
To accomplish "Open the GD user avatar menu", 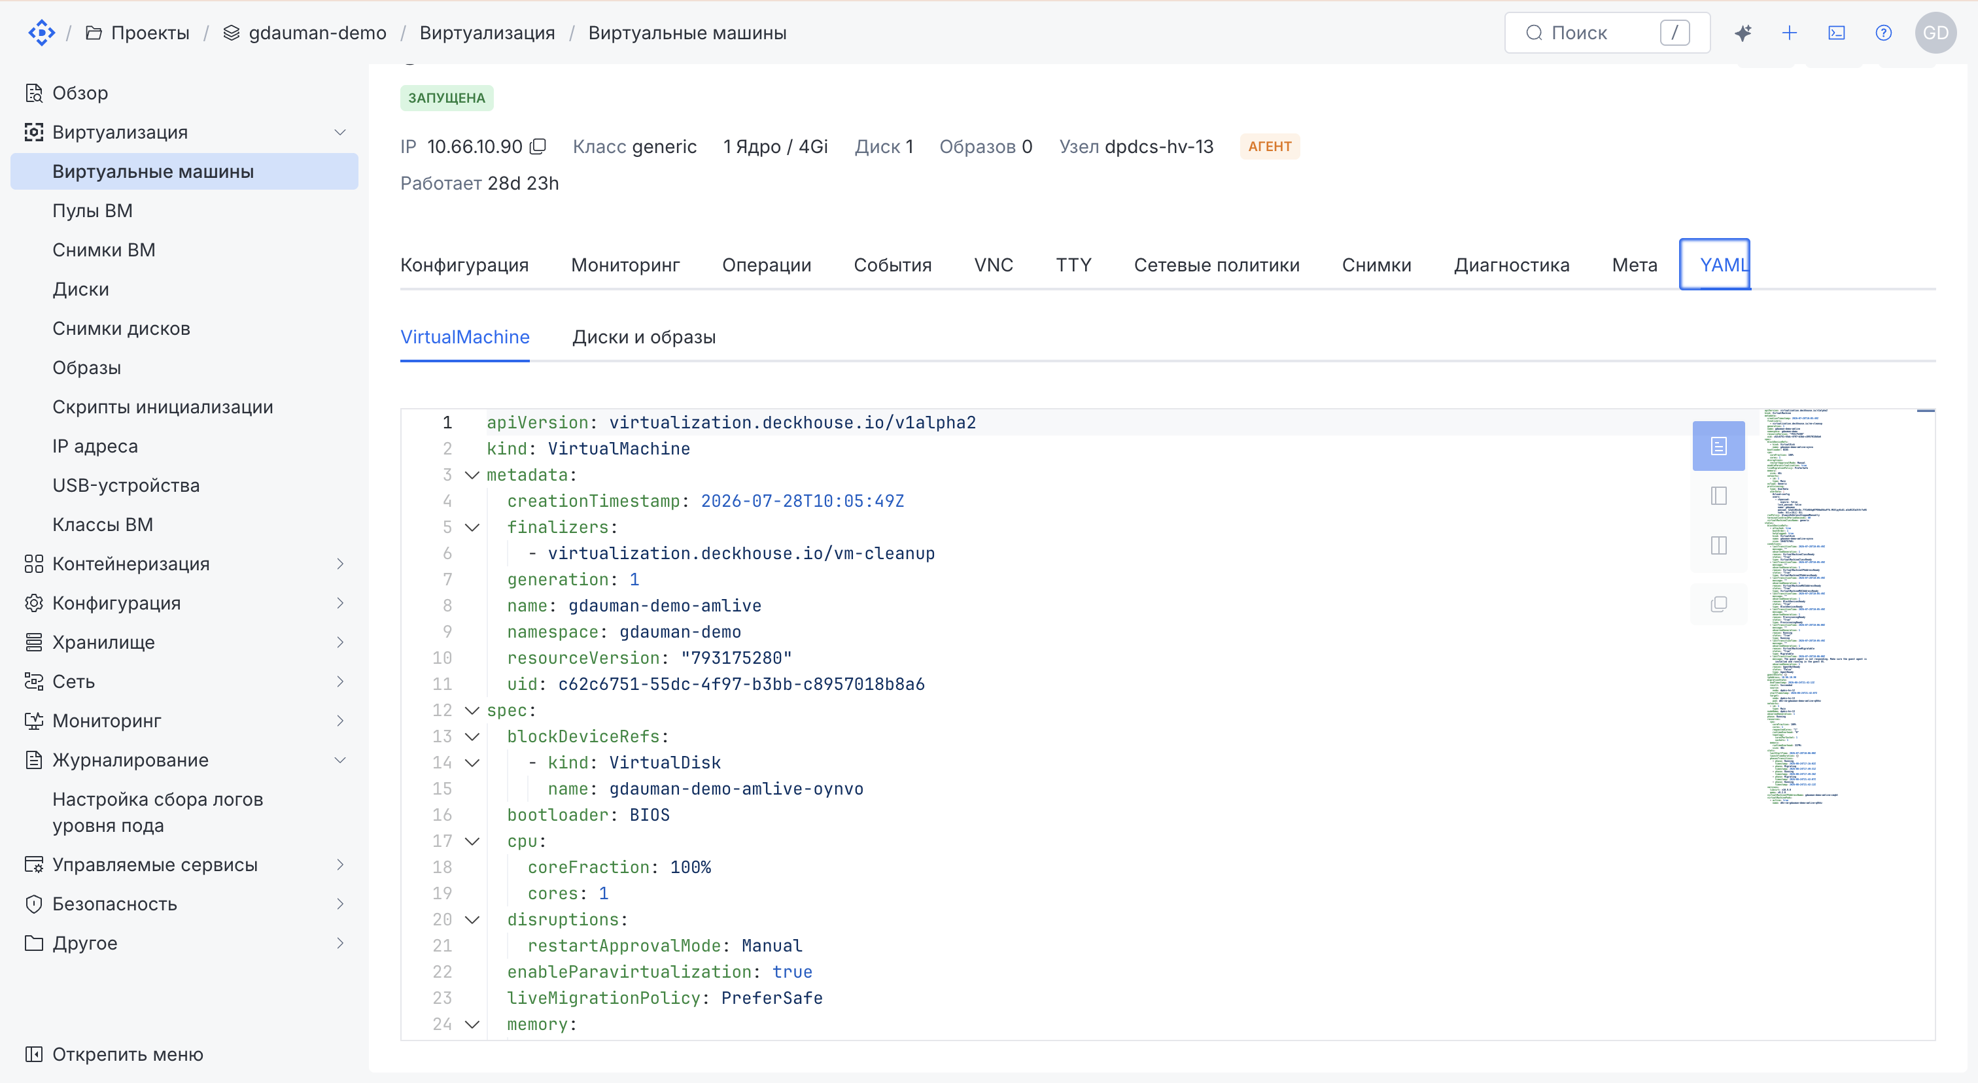I will [x=1935, y=33].
